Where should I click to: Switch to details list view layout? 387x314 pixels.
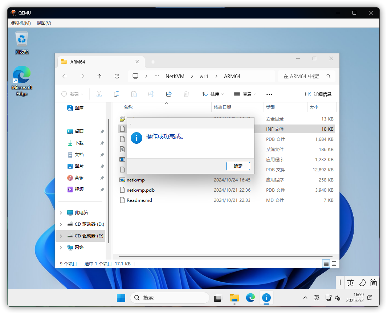(x=326, y=264)
